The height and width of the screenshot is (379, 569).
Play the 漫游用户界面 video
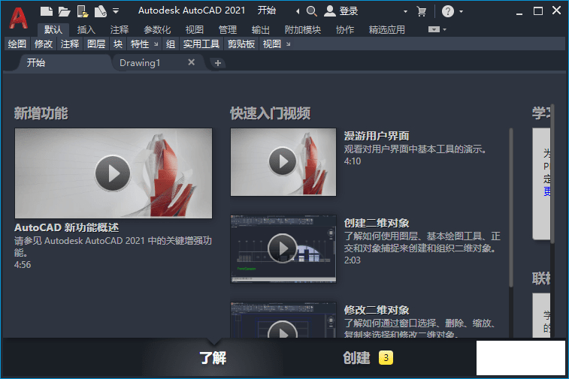[x=283, y=161]
